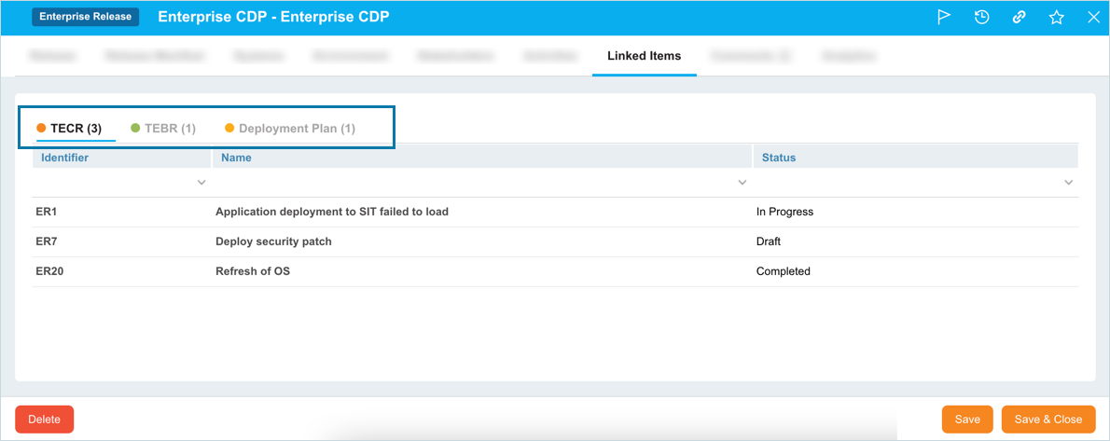Select the Deploy security patch row

click(x=273, y=241)
